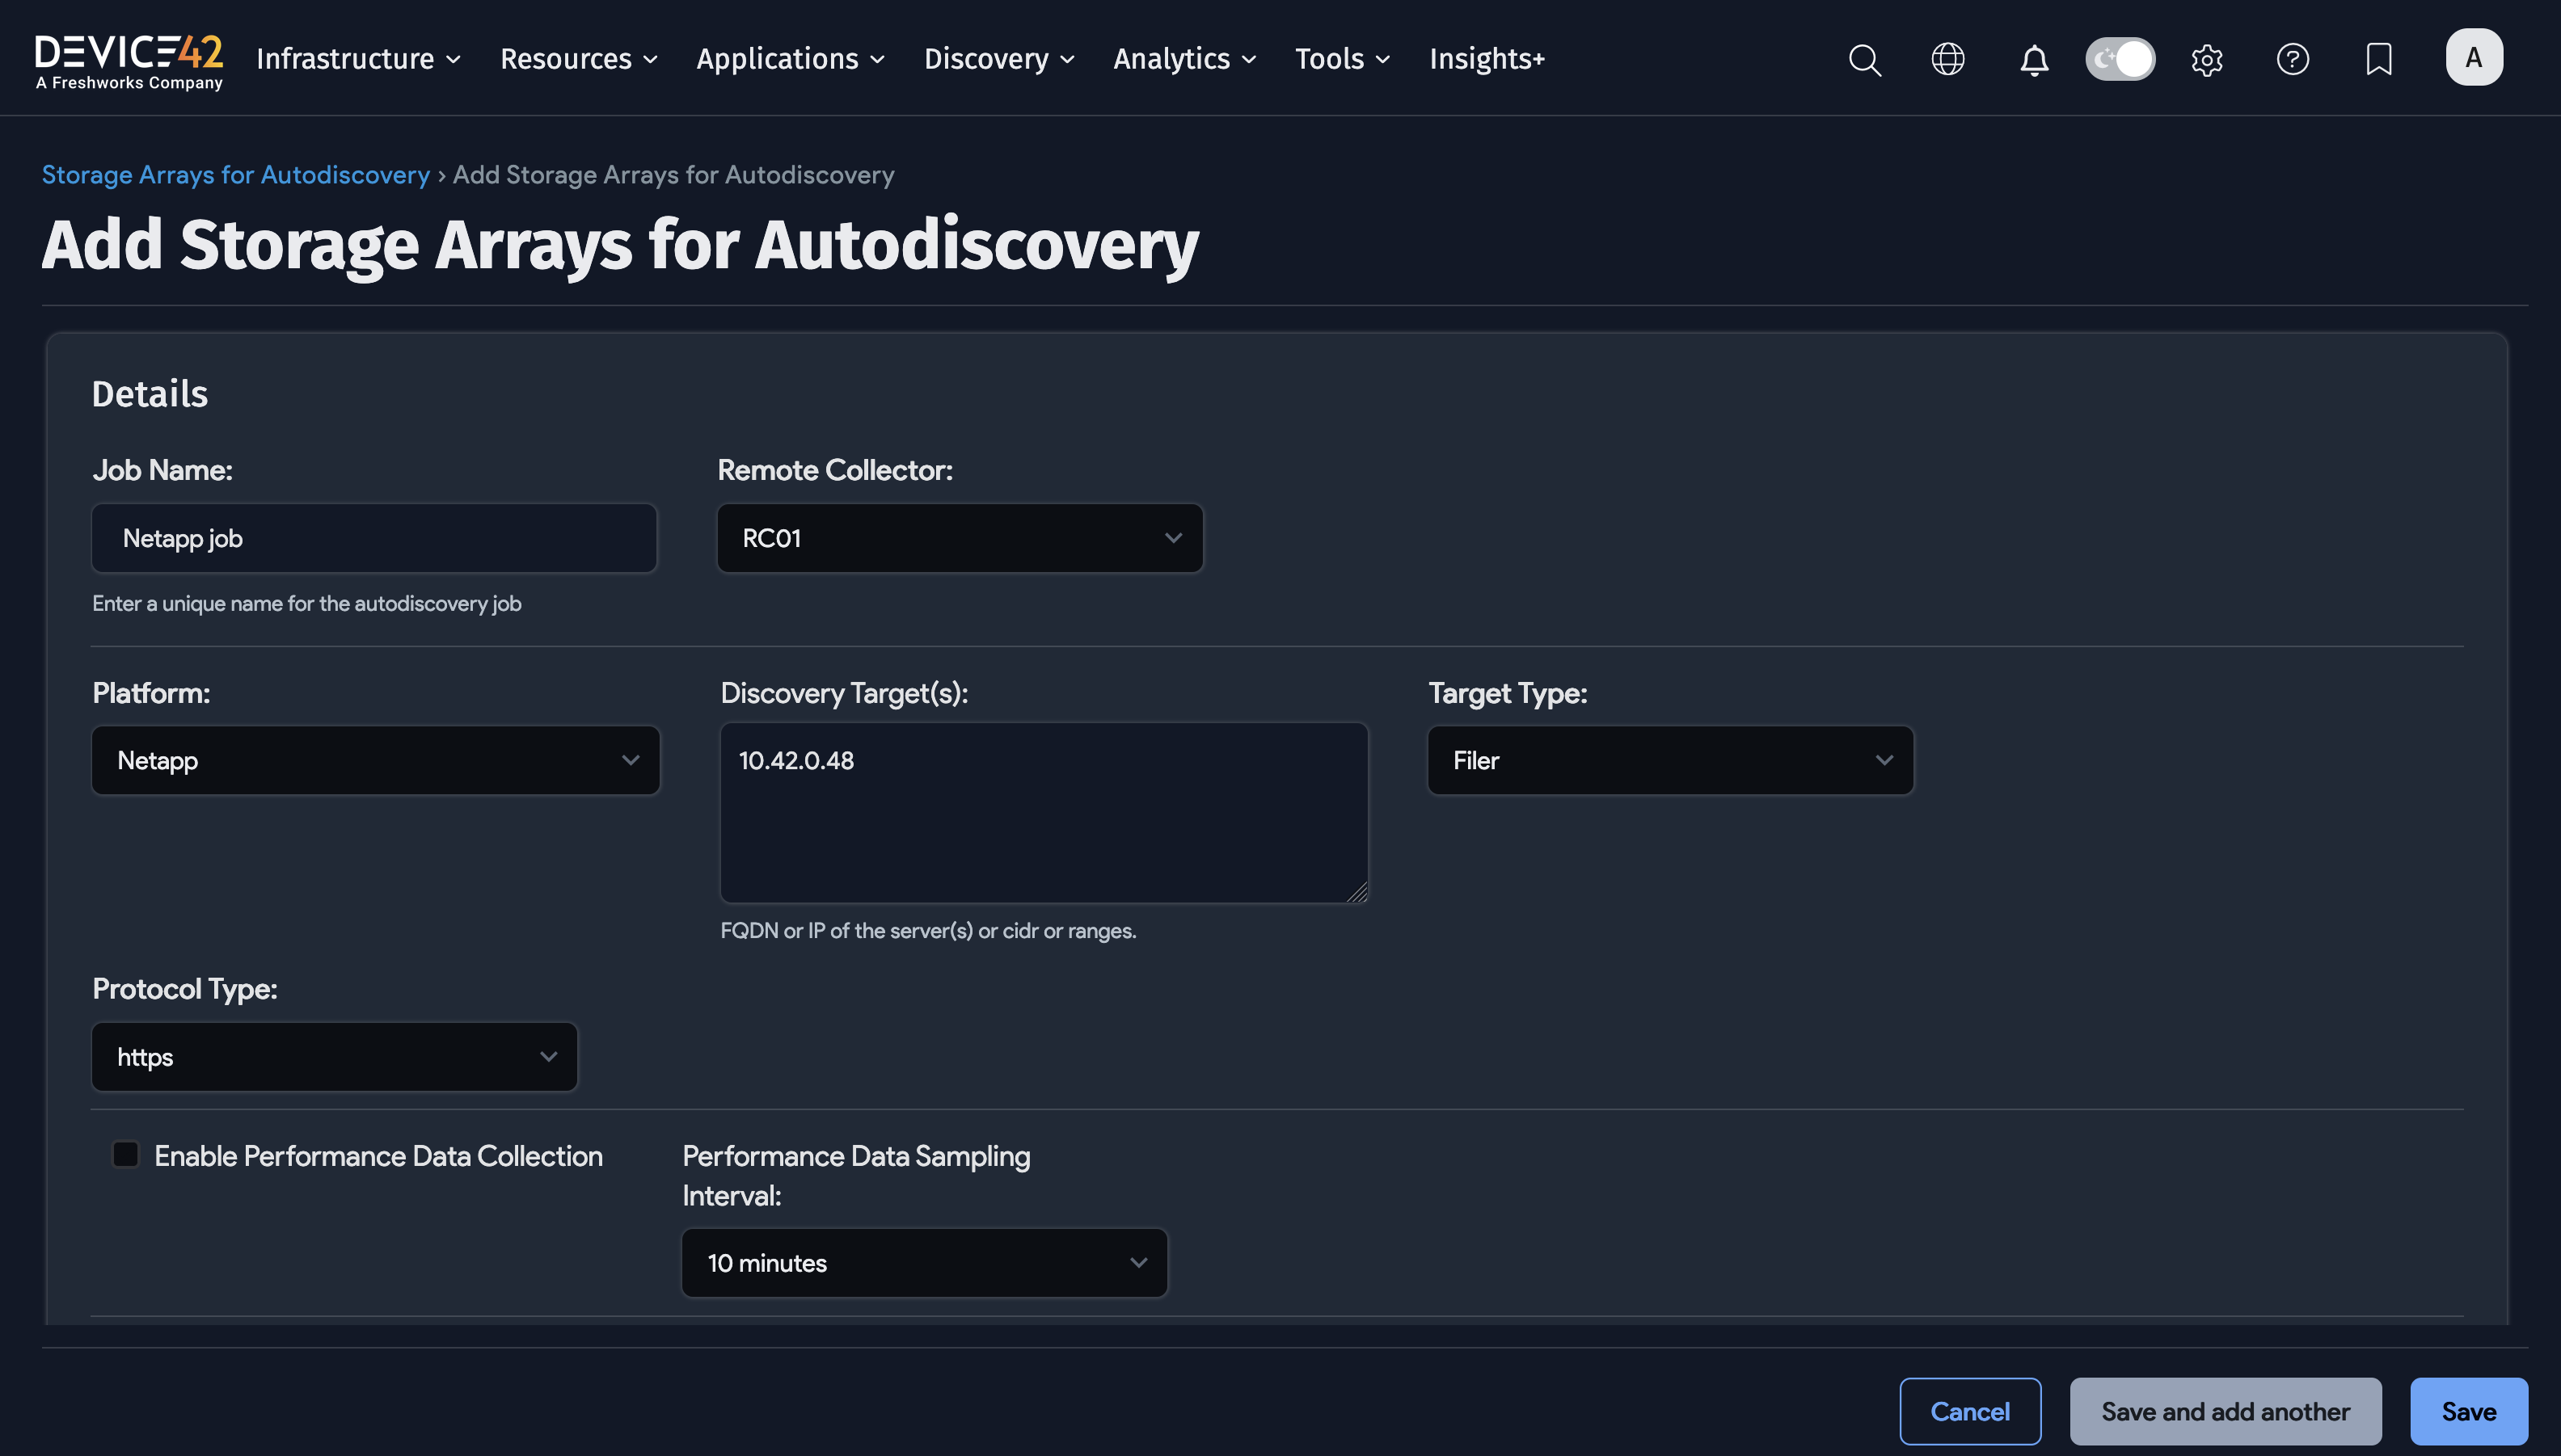Open the Target Type Filer dropdown
Image resolution: width=2561 pixels, height=1456 pixels.
pos(1669,760)
